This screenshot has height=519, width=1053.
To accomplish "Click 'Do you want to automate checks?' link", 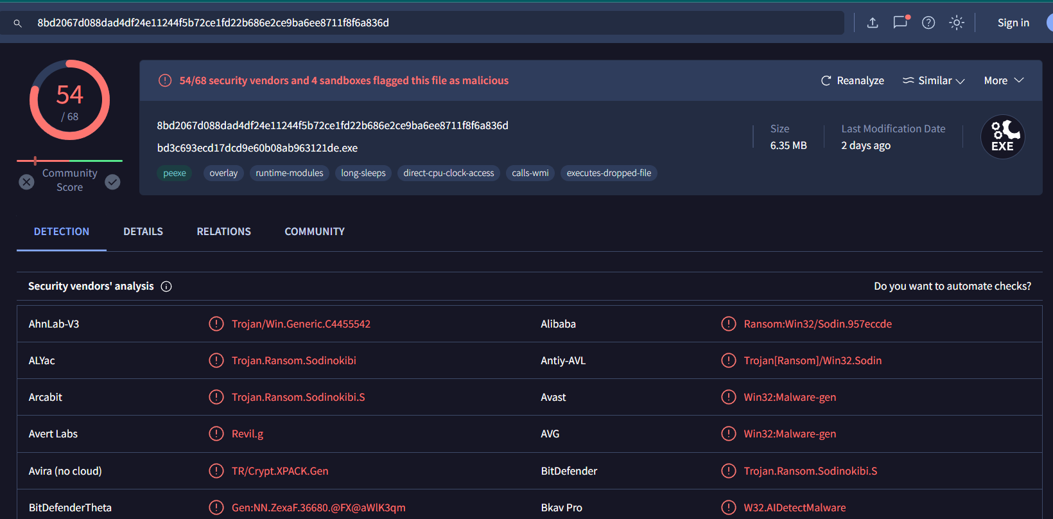I will tap(952, 286).
